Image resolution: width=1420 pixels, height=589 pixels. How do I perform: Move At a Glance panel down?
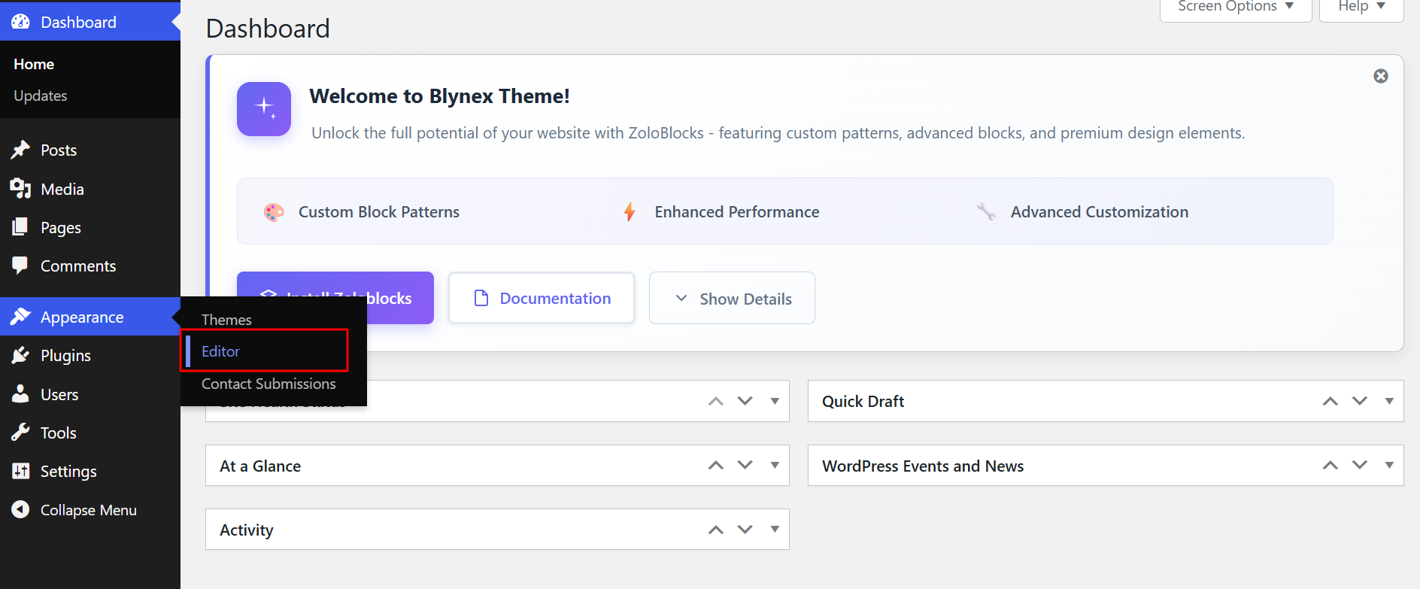pos(745,466)
